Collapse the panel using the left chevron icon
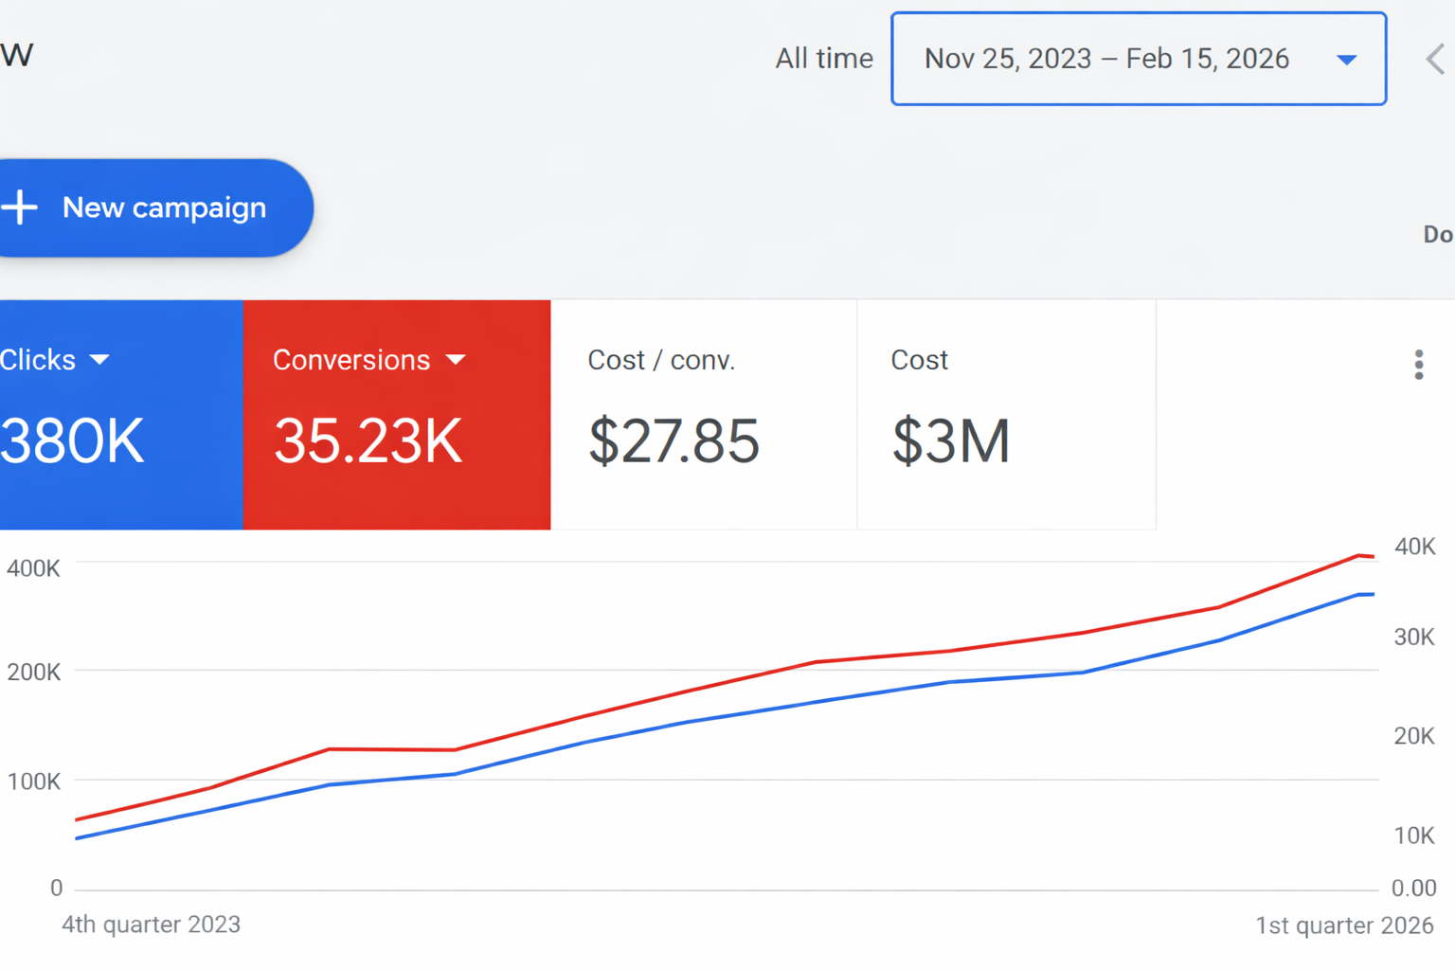The width and height of the screenshot is (1455, 970). click(1433, 59)
